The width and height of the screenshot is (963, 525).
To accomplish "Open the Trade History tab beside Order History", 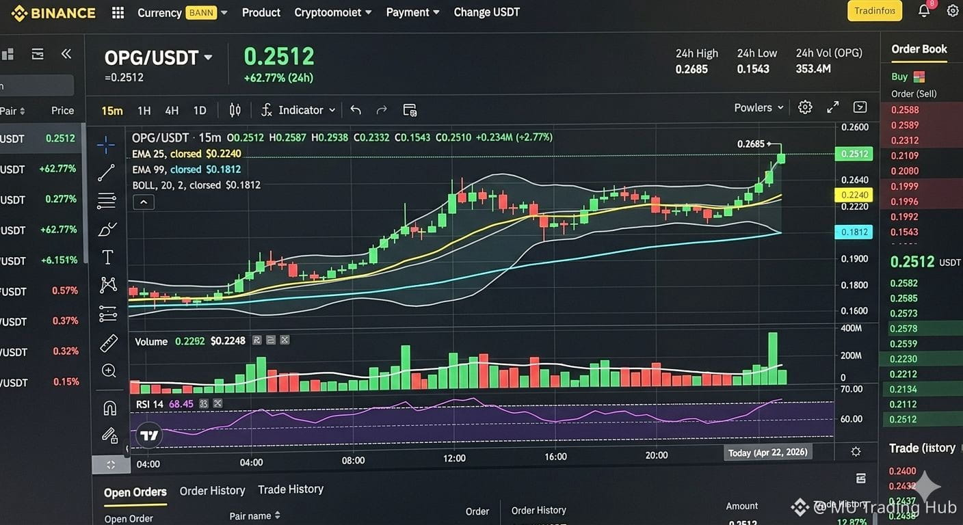I will (x=291, y=489).
